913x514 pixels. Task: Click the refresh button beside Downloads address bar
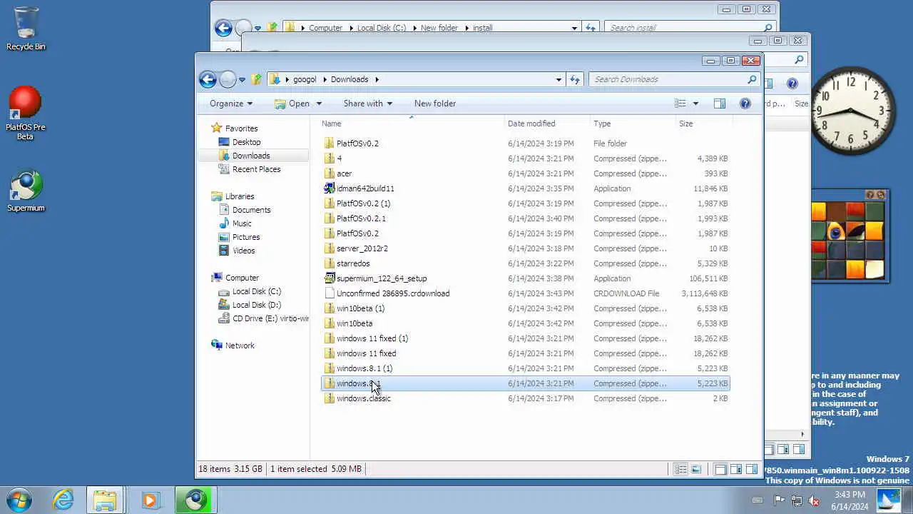[575, 79]
